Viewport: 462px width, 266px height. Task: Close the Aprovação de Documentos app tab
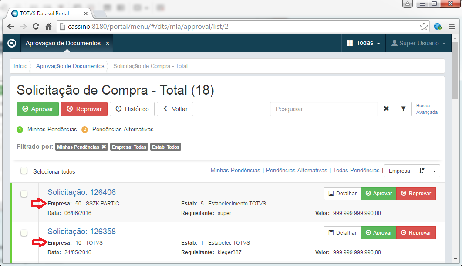coord(108,44)
